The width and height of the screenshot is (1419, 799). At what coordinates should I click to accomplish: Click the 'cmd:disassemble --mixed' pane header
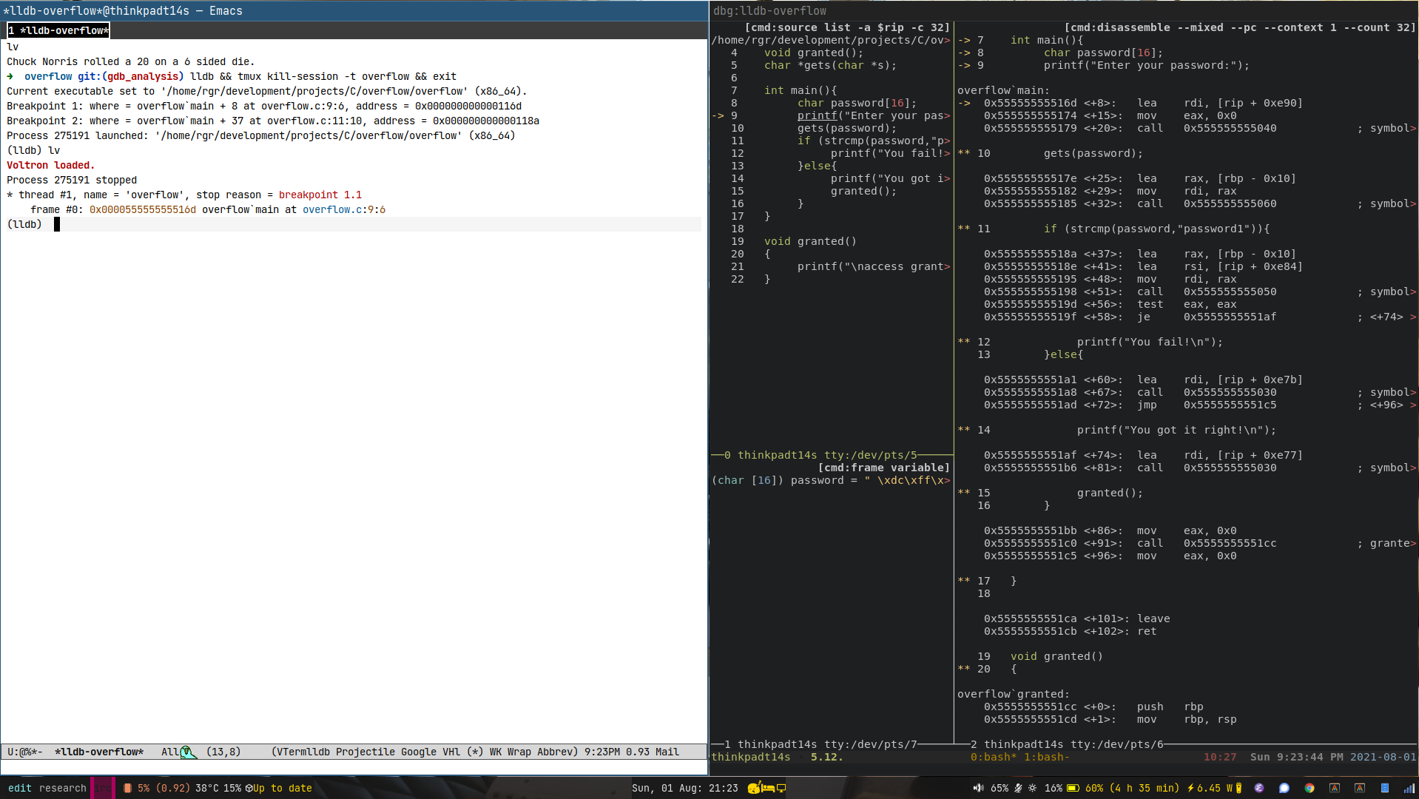pos(1240,27)
